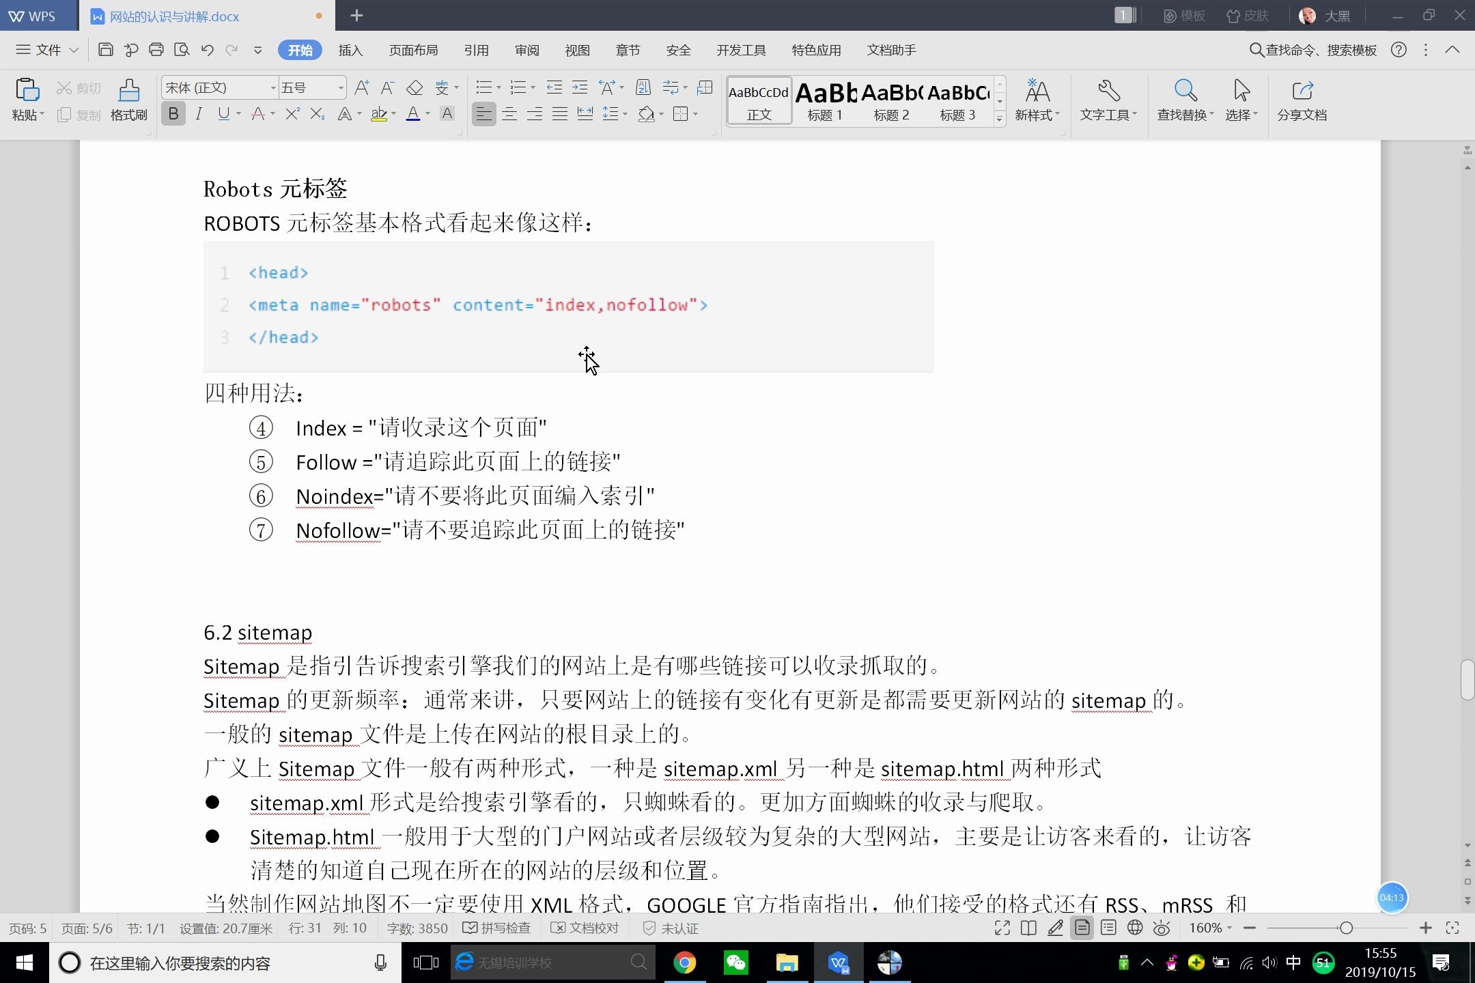1475x983 pixels.
Task: Open Chrome from the taskbar
Action: (x=684, y=963)
